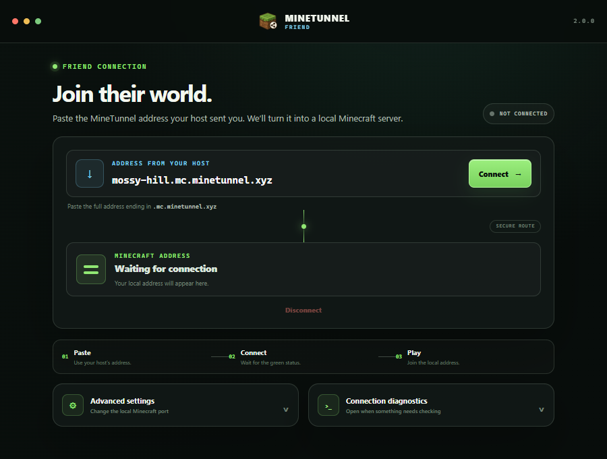Screen dimensions: 607x459
Task: Click the green maximize window button
Action: 38,22
